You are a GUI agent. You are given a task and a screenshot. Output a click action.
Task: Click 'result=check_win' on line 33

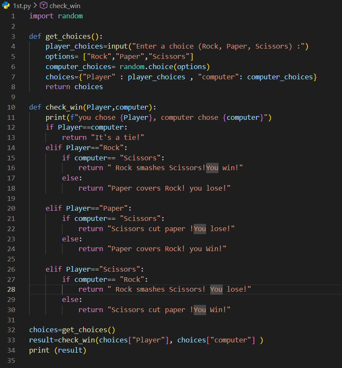coord(62,340)
